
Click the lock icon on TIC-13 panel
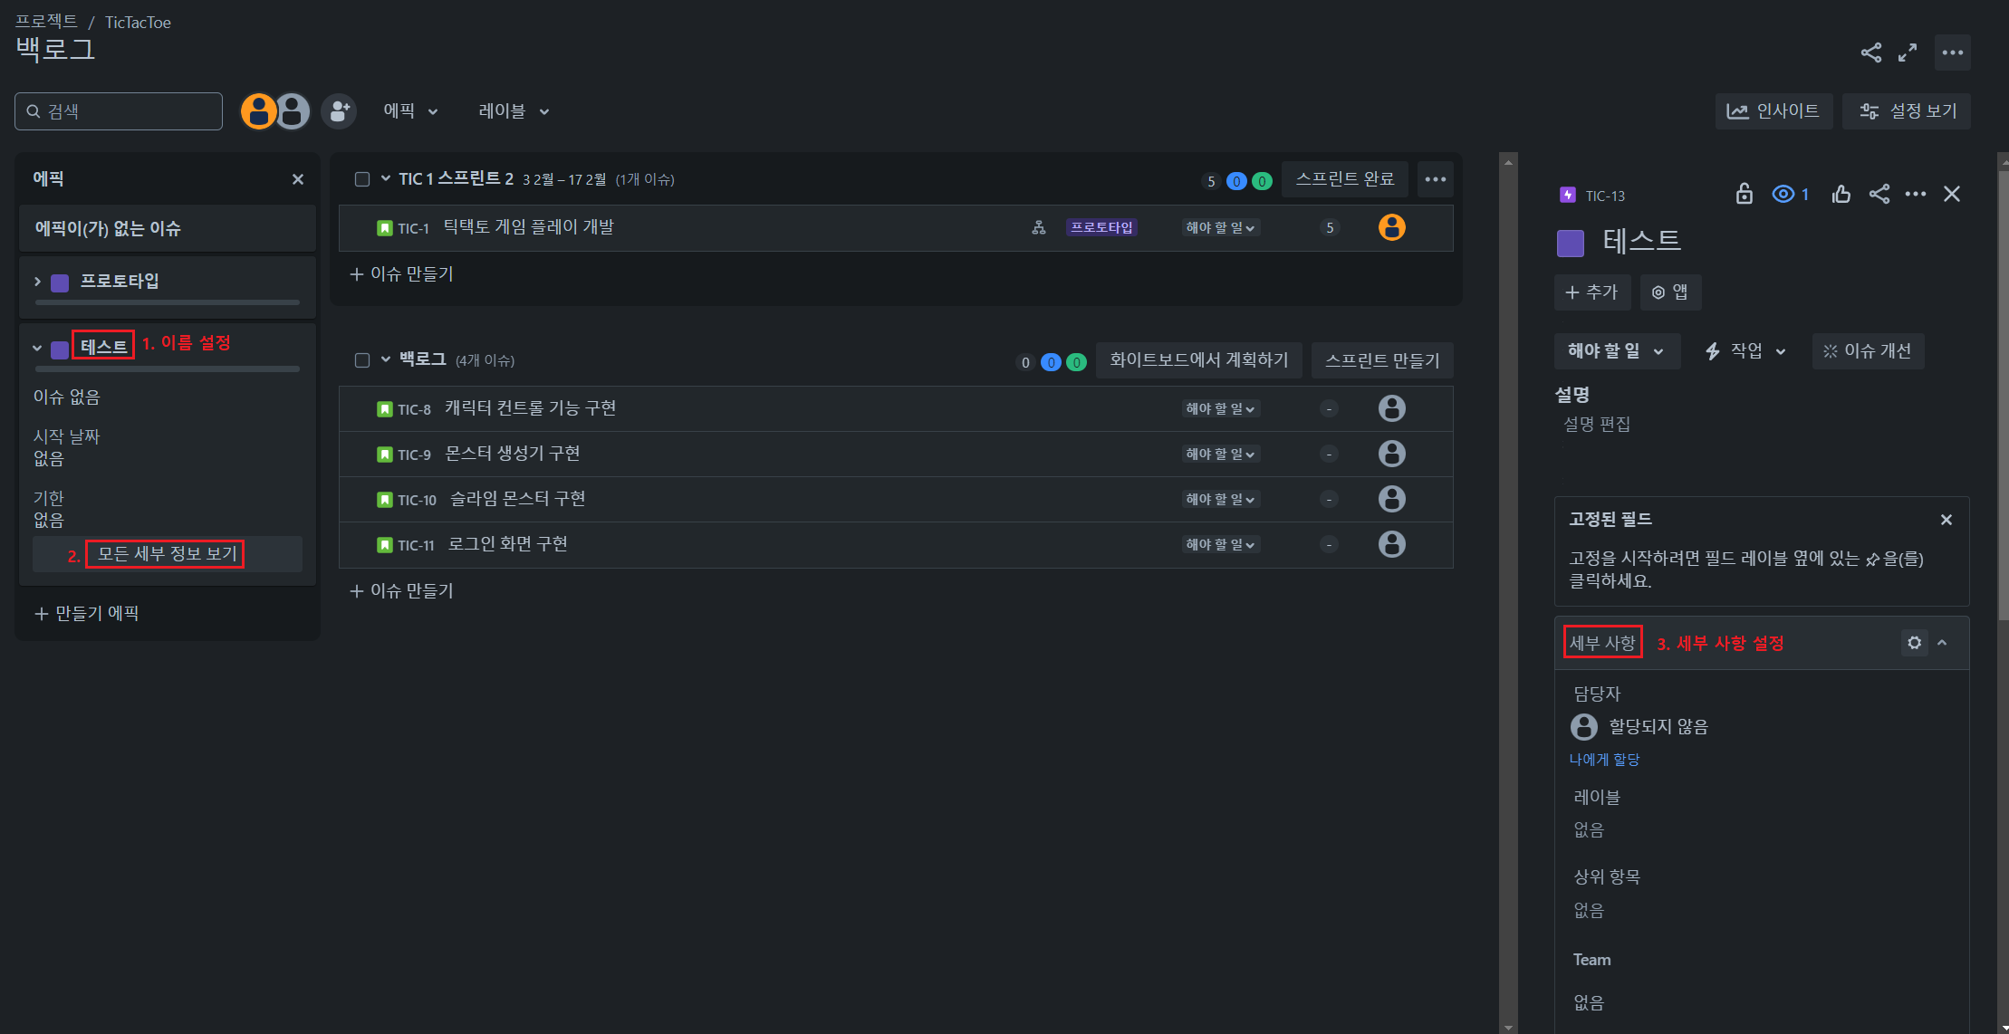[x=1744, y=194]
